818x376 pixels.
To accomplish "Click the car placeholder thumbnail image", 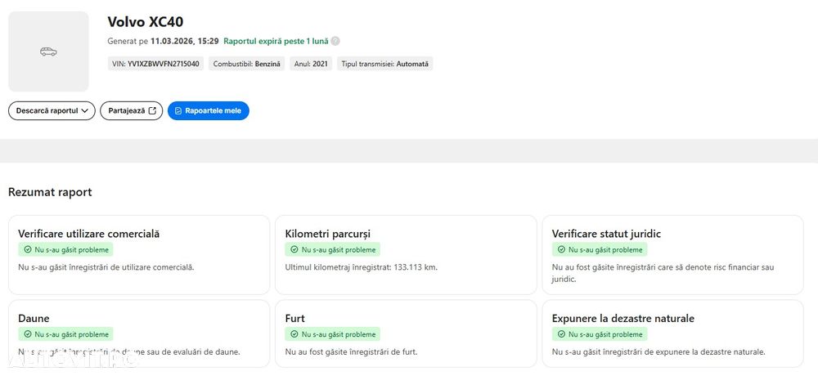I will 48,51.
